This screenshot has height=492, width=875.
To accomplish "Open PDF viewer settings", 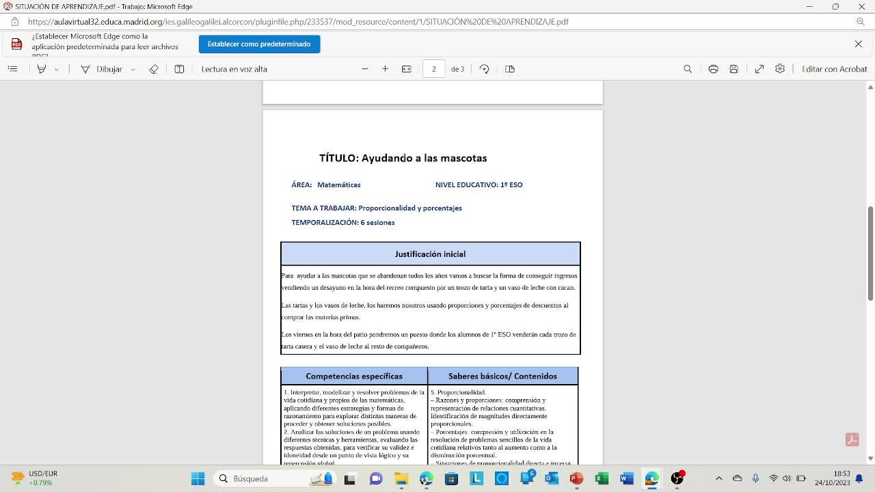I will coord(780,69).
